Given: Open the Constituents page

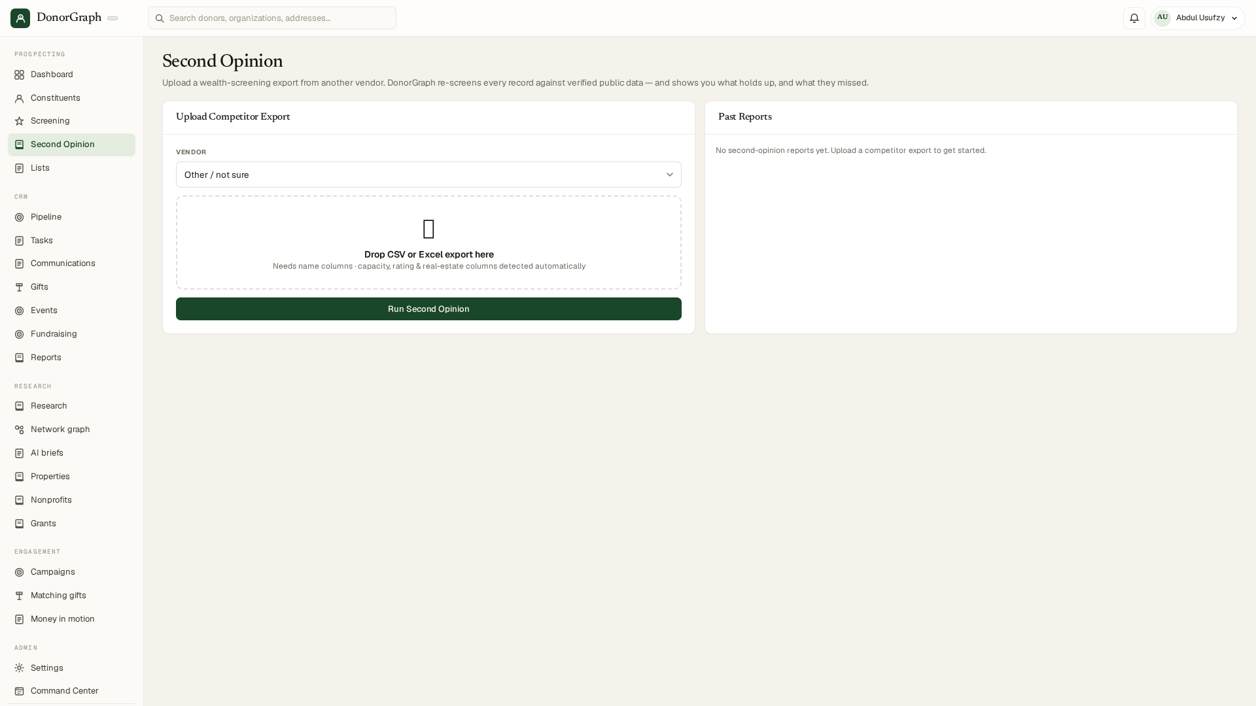Looking at the screenshot, I should click(71, 98).
